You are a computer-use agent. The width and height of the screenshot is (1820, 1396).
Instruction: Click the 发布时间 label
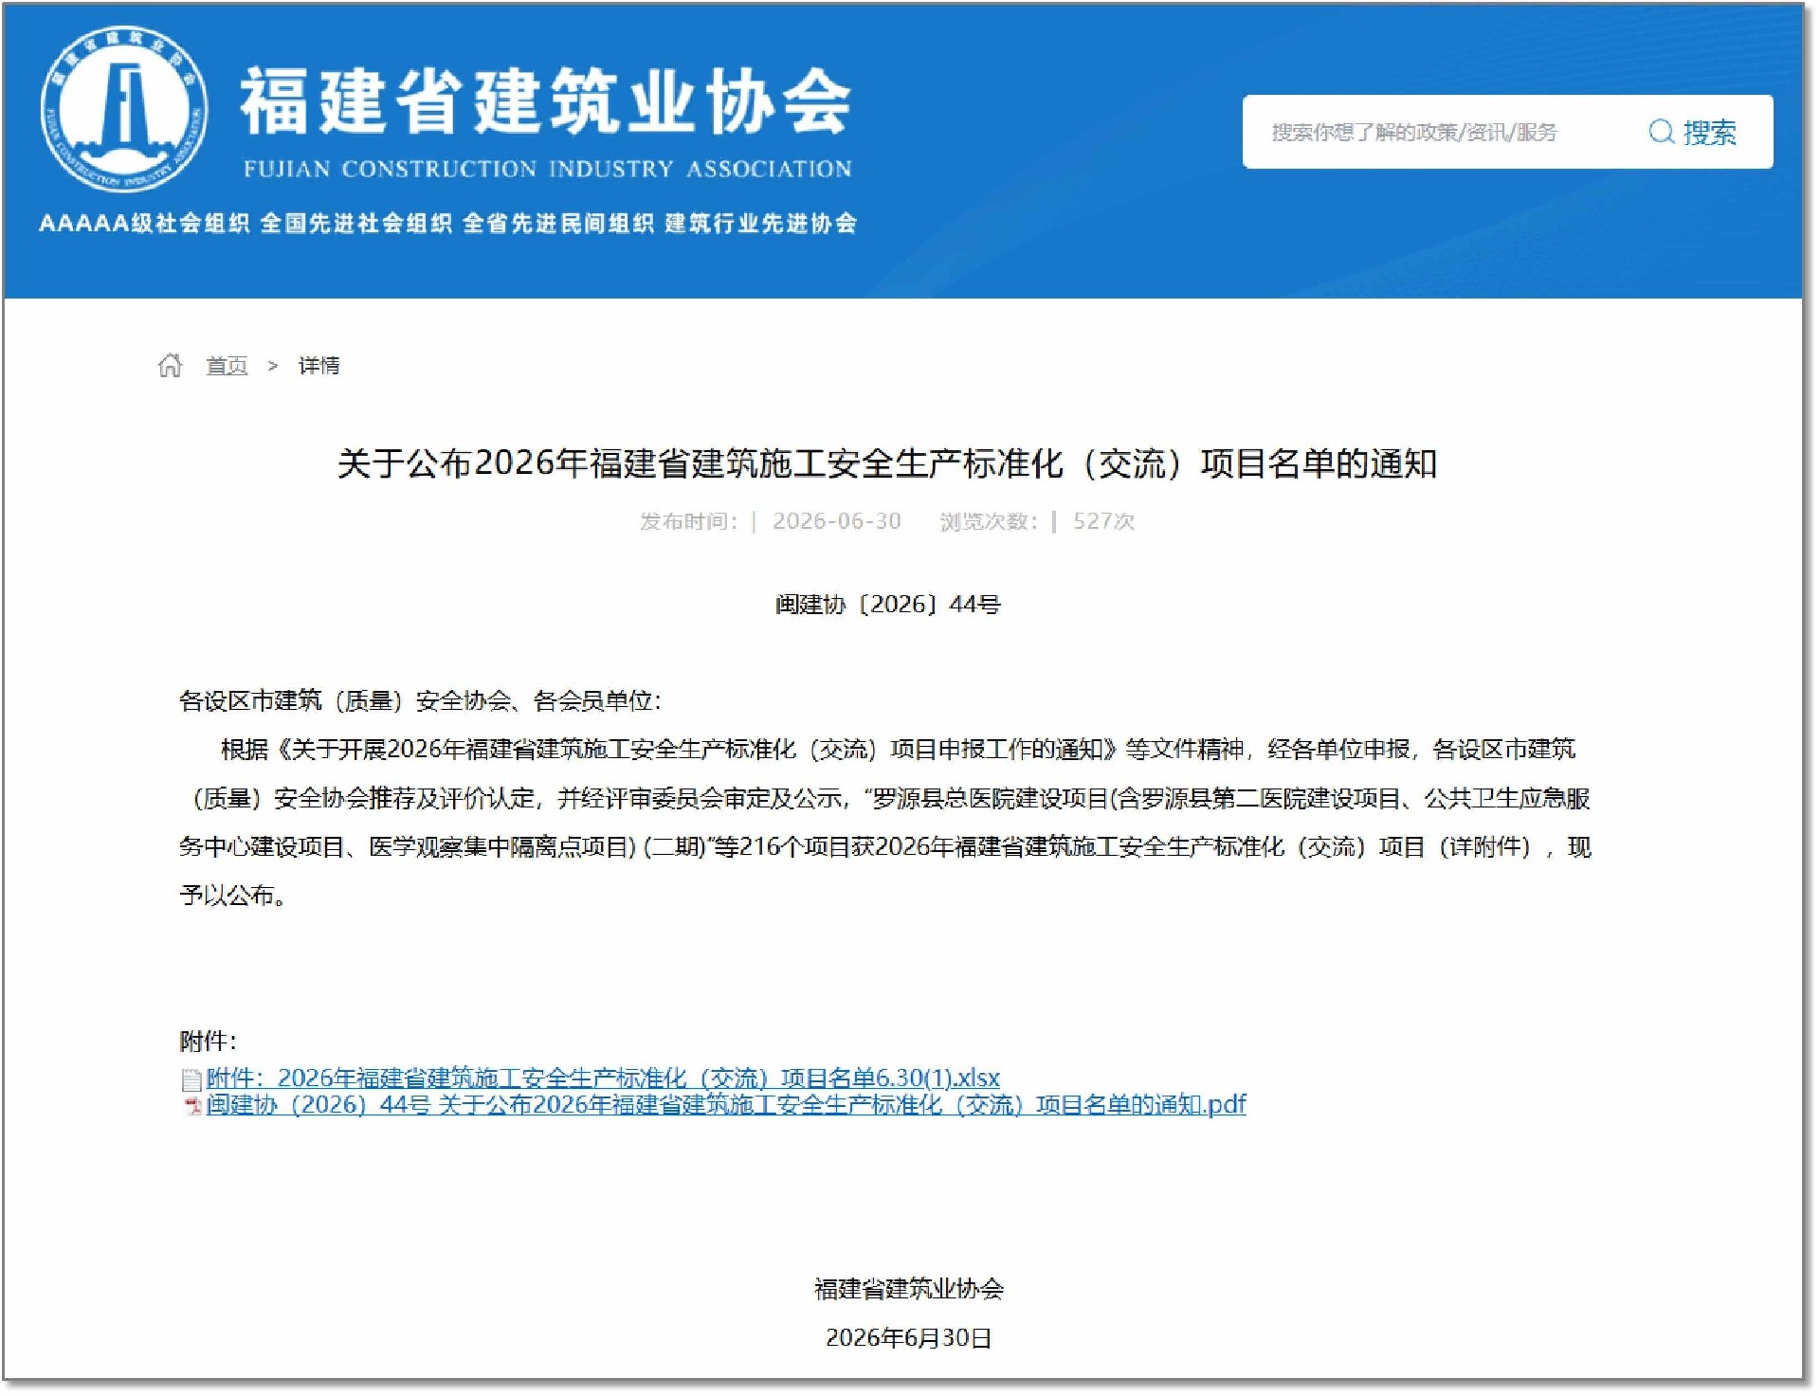point(688,521)
